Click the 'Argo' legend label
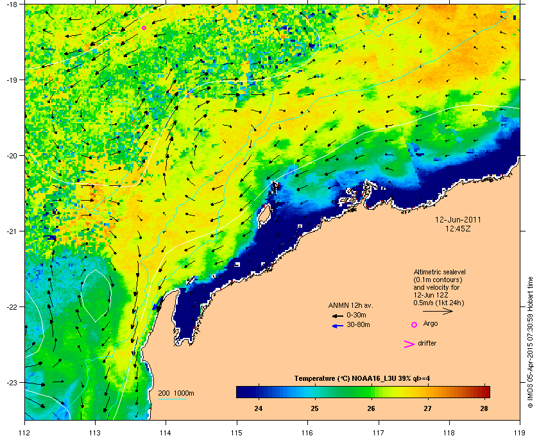 pyautogui.click(x=431, y=323)
